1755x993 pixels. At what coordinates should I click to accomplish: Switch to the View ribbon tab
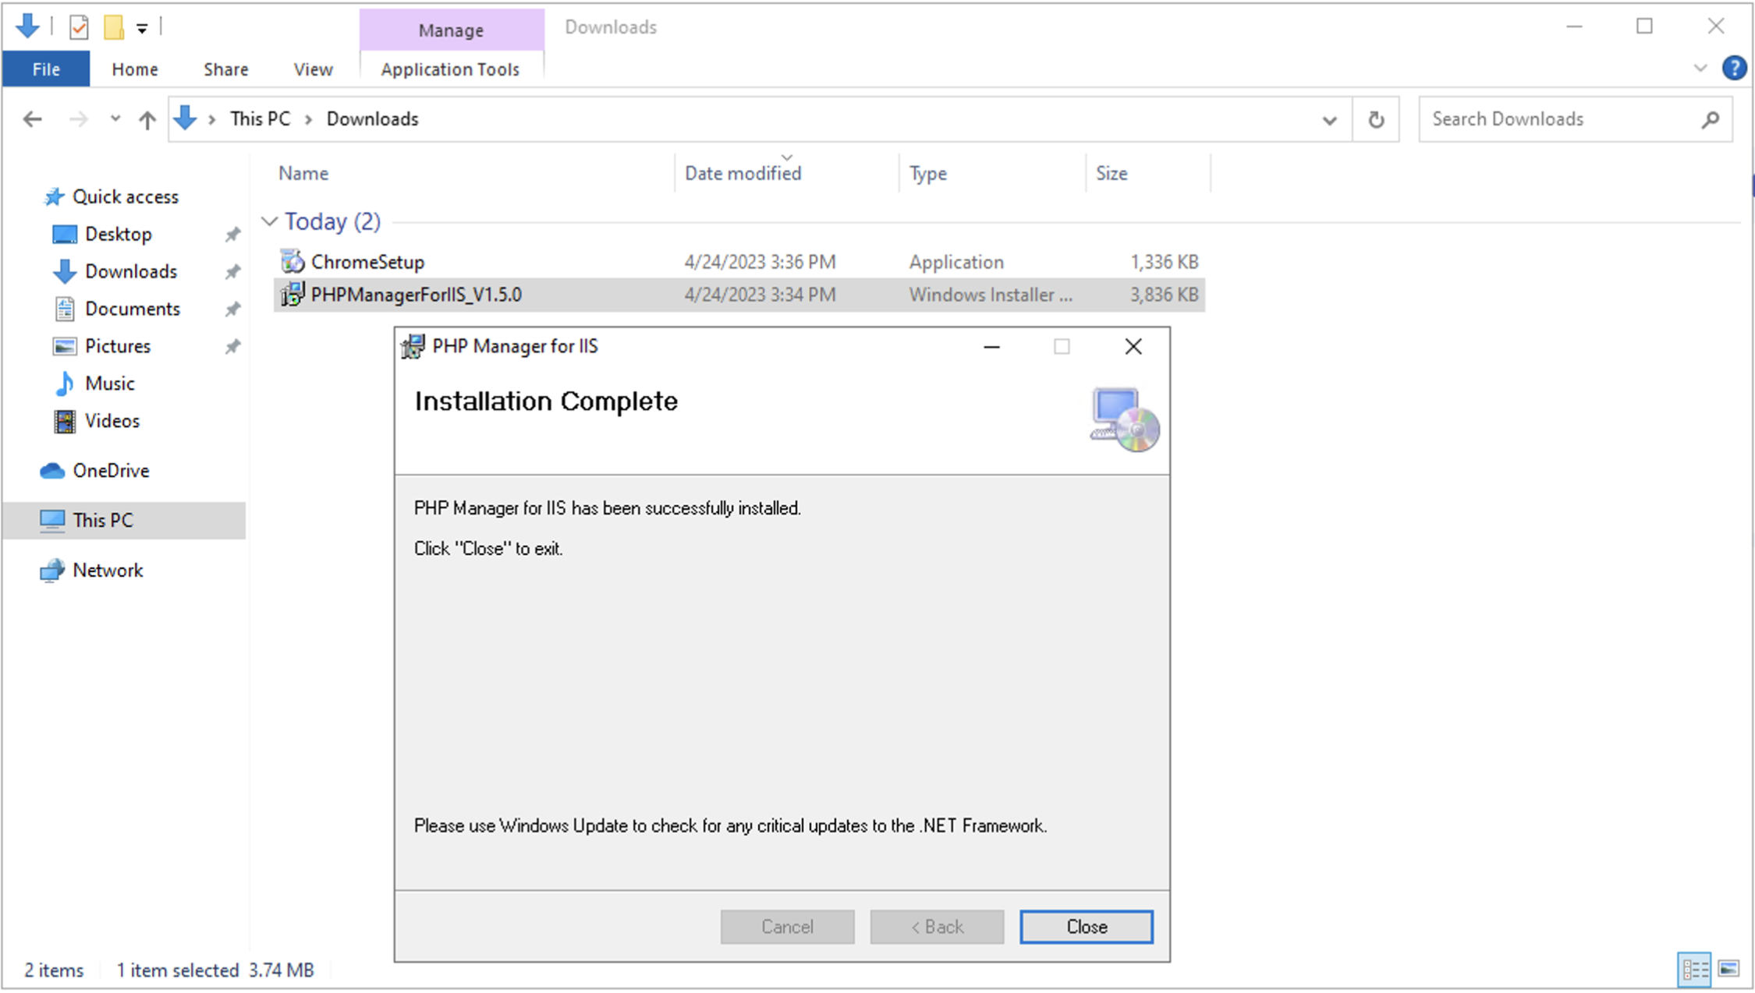click(312, 69)
